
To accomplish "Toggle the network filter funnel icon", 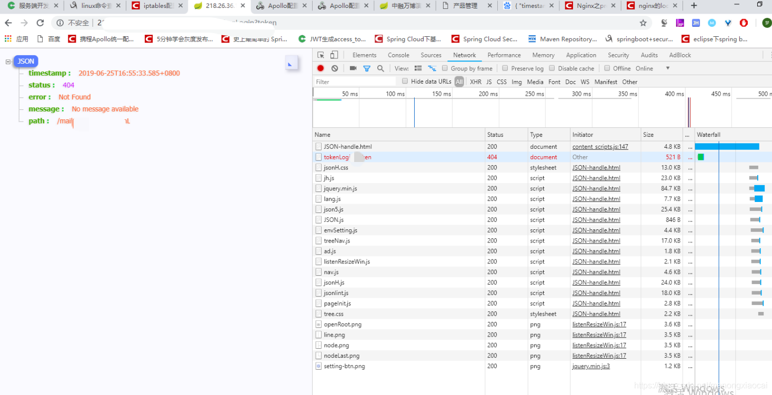I will [x=367, y=68].
